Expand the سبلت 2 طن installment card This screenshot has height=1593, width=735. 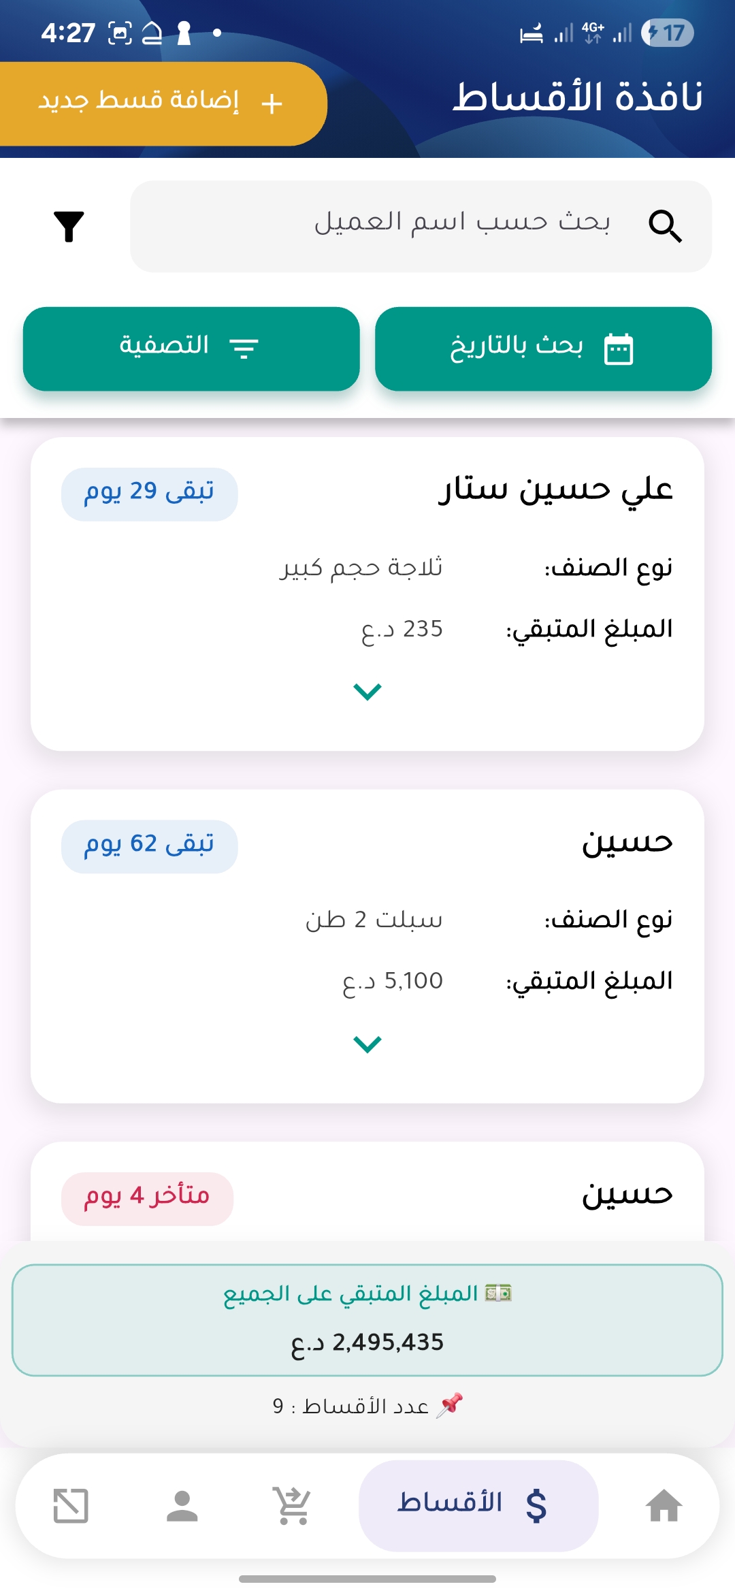(367, 1044)
